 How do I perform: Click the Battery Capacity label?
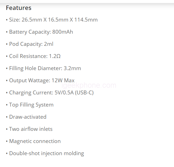[30, 32]
